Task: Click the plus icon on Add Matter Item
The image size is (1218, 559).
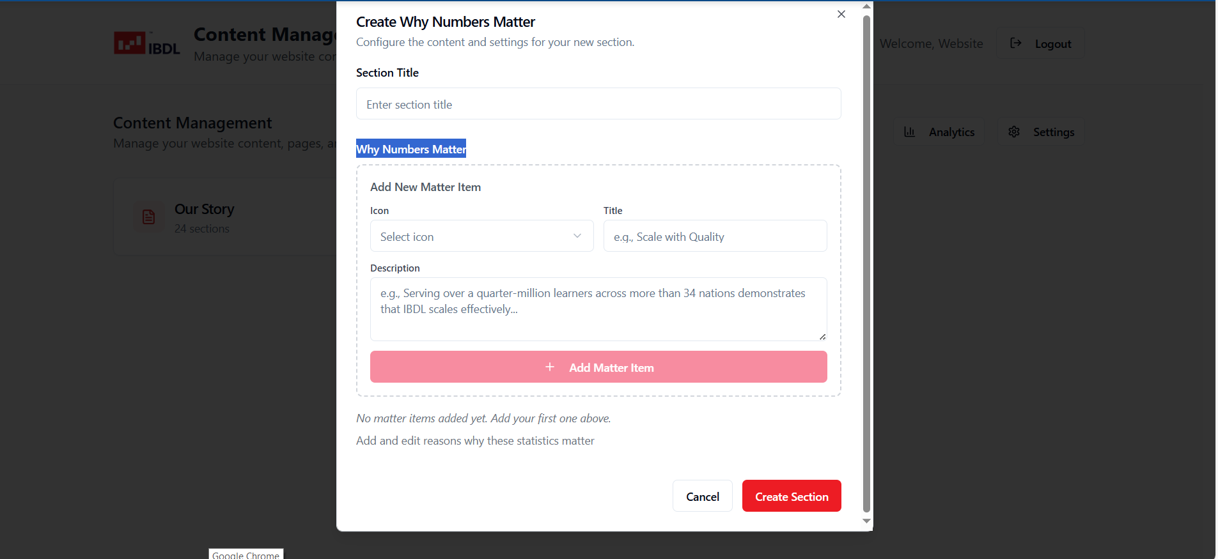Action: pyautogui.click(x=550, y=367)
